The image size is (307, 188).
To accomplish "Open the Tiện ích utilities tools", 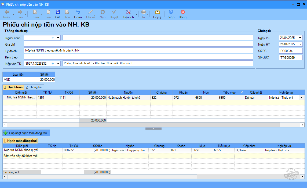I will click(x=128, y=14).
